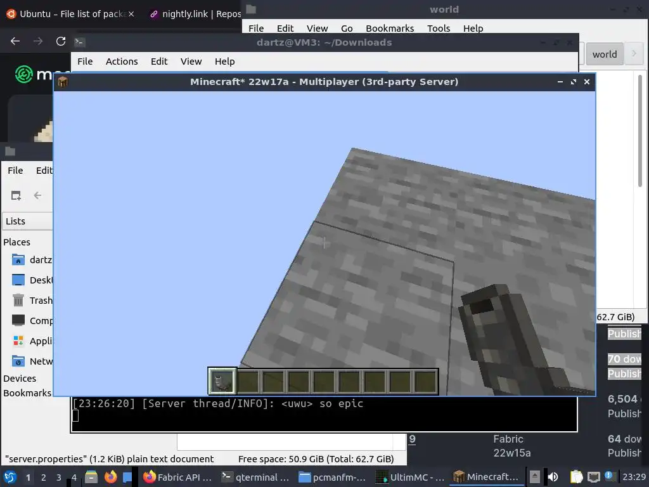
Task: Launch Firefox from the panel quick-launch
Action: pos(110,477)
